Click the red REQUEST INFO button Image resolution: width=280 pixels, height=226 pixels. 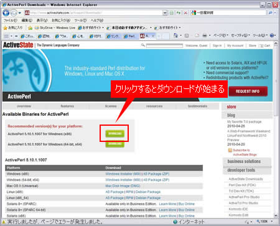(x=248, y=92)
